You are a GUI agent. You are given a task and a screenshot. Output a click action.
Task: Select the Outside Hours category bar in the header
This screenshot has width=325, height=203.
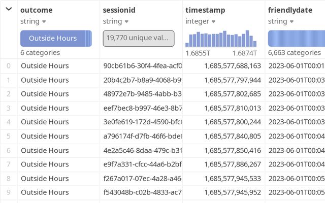(52, 38)
